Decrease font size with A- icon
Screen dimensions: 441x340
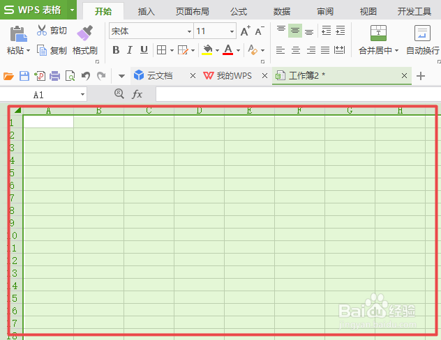(260, 31)
